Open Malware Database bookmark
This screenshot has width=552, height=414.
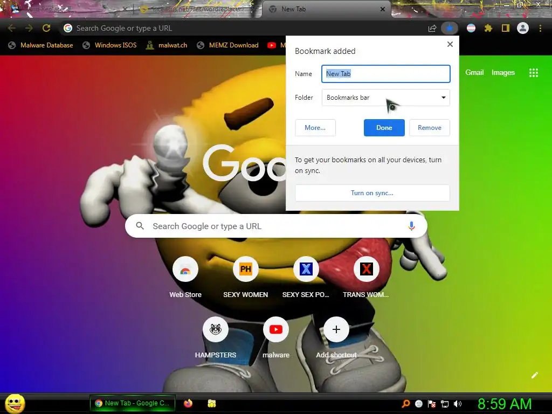click(x=41, y=45)
